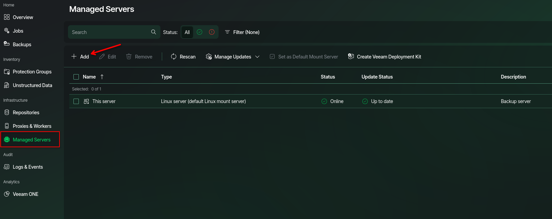Click the Rescan circular arrow icon
The image size is (552, 219).
click(x=174, y=56)
